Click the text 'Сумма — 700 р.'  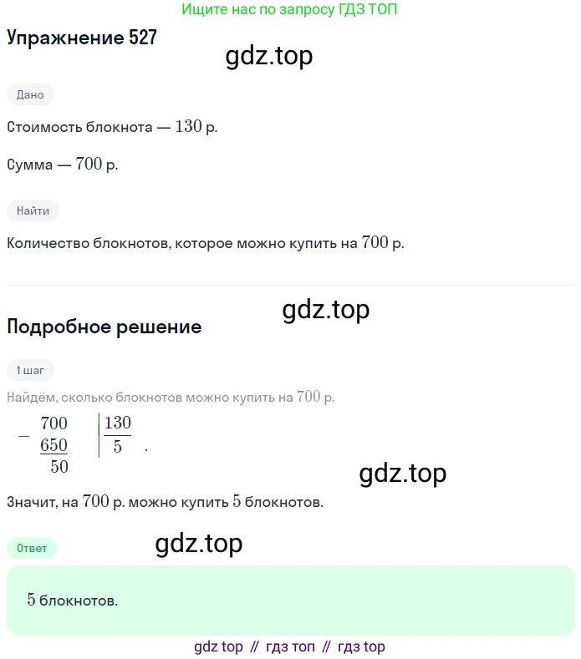[62, 165]
